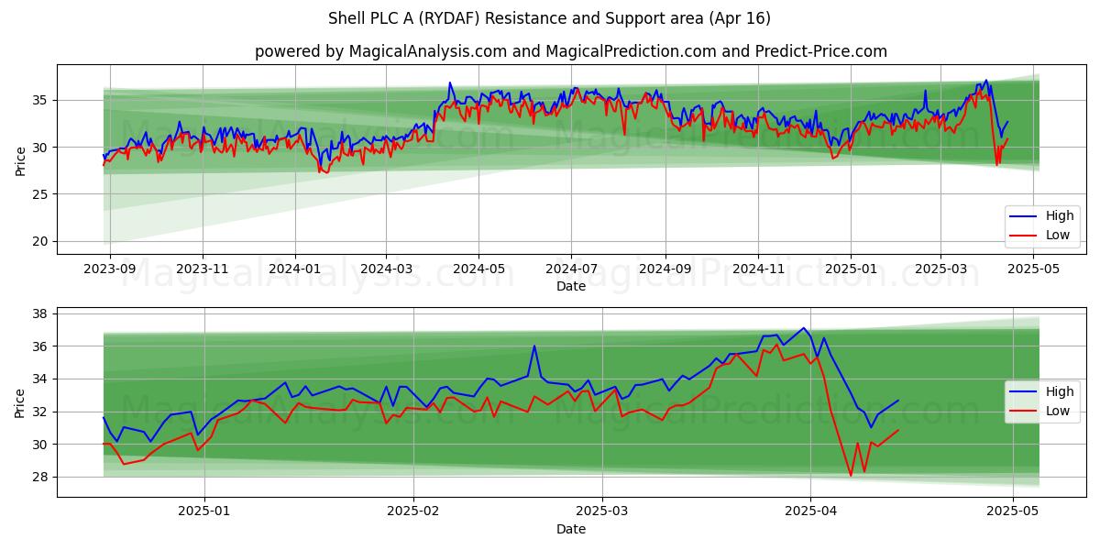Click the '34' y-axis tick in the bottom chart
This screenshot has height=550, width=1100.
[x=42, y=379]
